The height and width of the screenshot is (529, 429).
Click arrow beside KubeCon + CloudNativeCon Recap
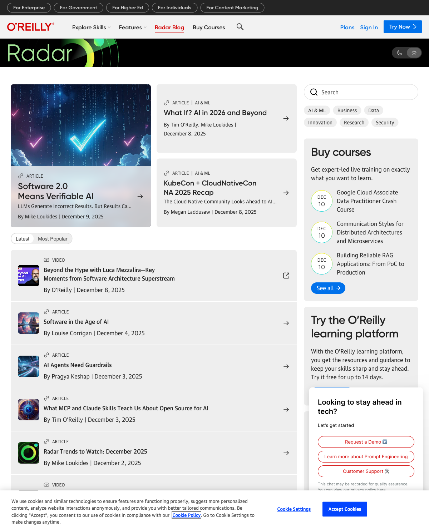pos(286,193)
